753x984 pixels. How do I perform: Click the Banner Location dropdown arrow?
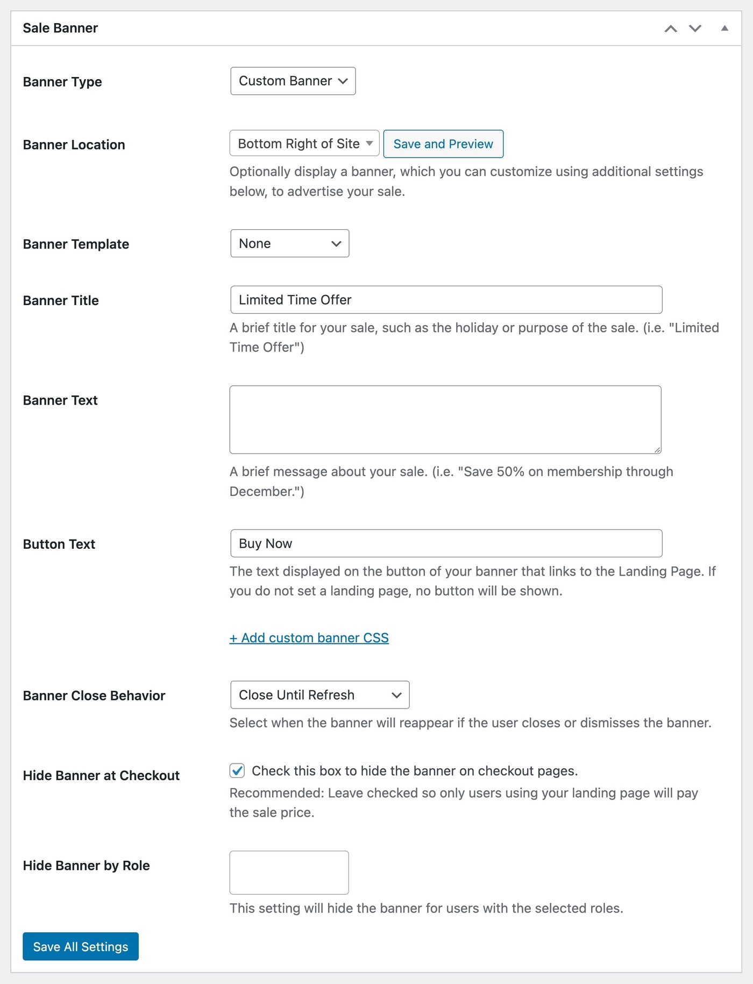coord(370,144)
